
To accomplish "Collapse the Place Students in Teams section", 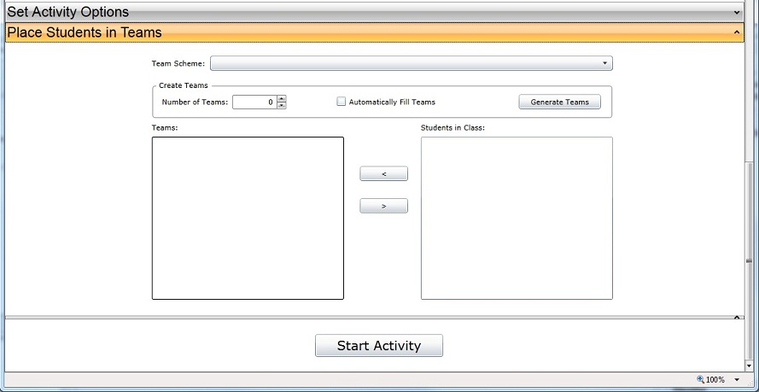I will click(x=374, y=32).
